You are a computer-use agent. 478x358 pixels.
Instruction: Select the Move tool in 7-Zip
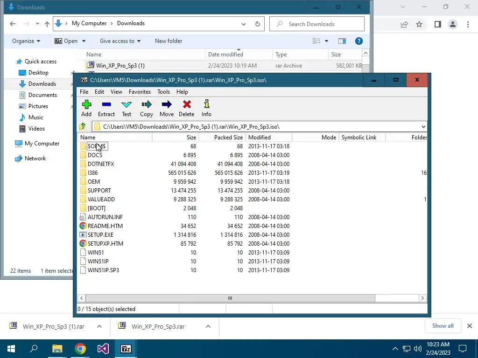[x=167, y=105]
